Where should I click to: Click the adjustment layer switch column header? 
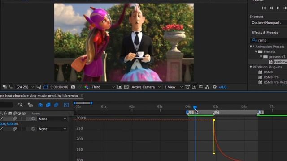point(19,114)
